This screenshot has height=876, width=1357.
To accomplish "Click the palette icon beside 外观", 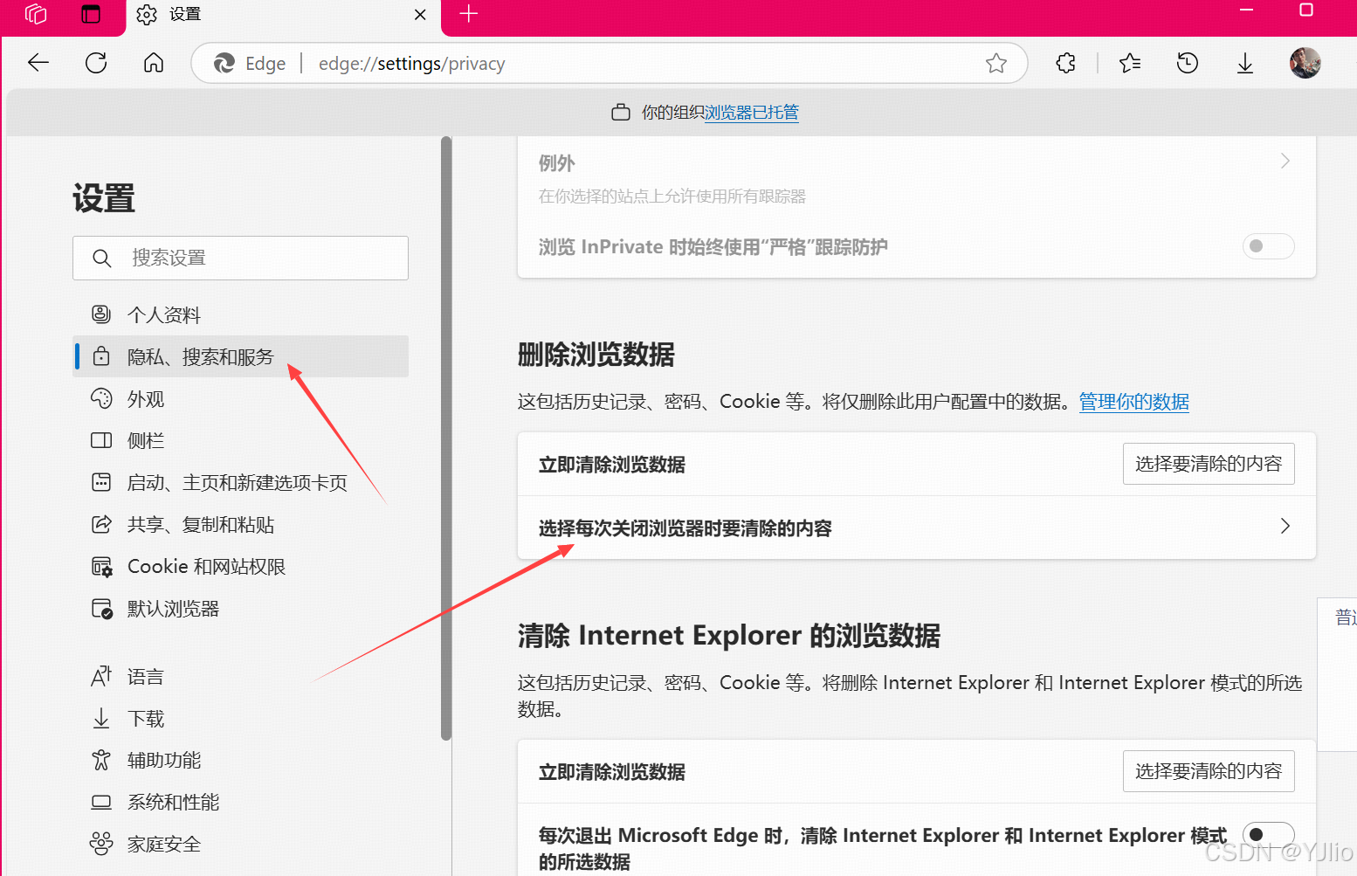I will coord(101,399).
